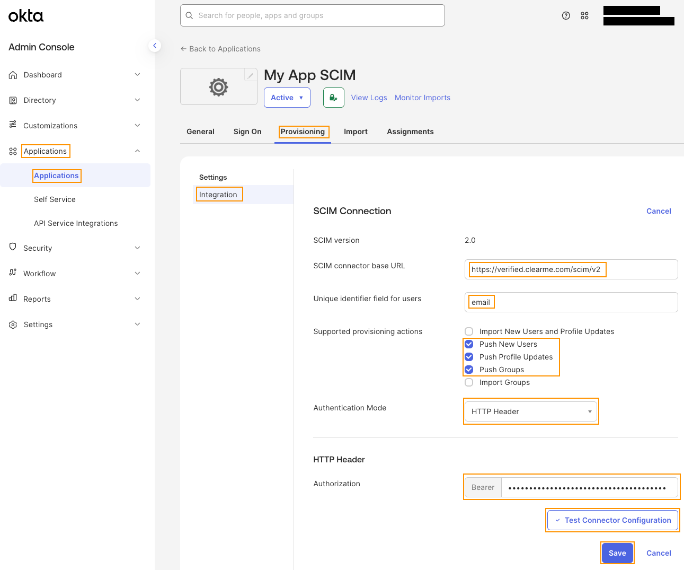The width and height of the screenshot is (684, 570).
Task: Uncheck Push Groups checkbox
Action: 469,370
